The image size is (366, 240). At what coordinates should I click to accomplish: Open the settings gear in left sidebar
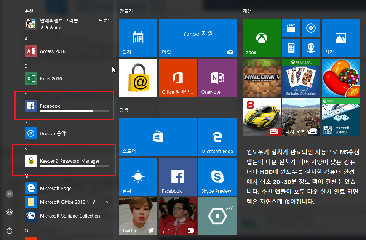10,212
